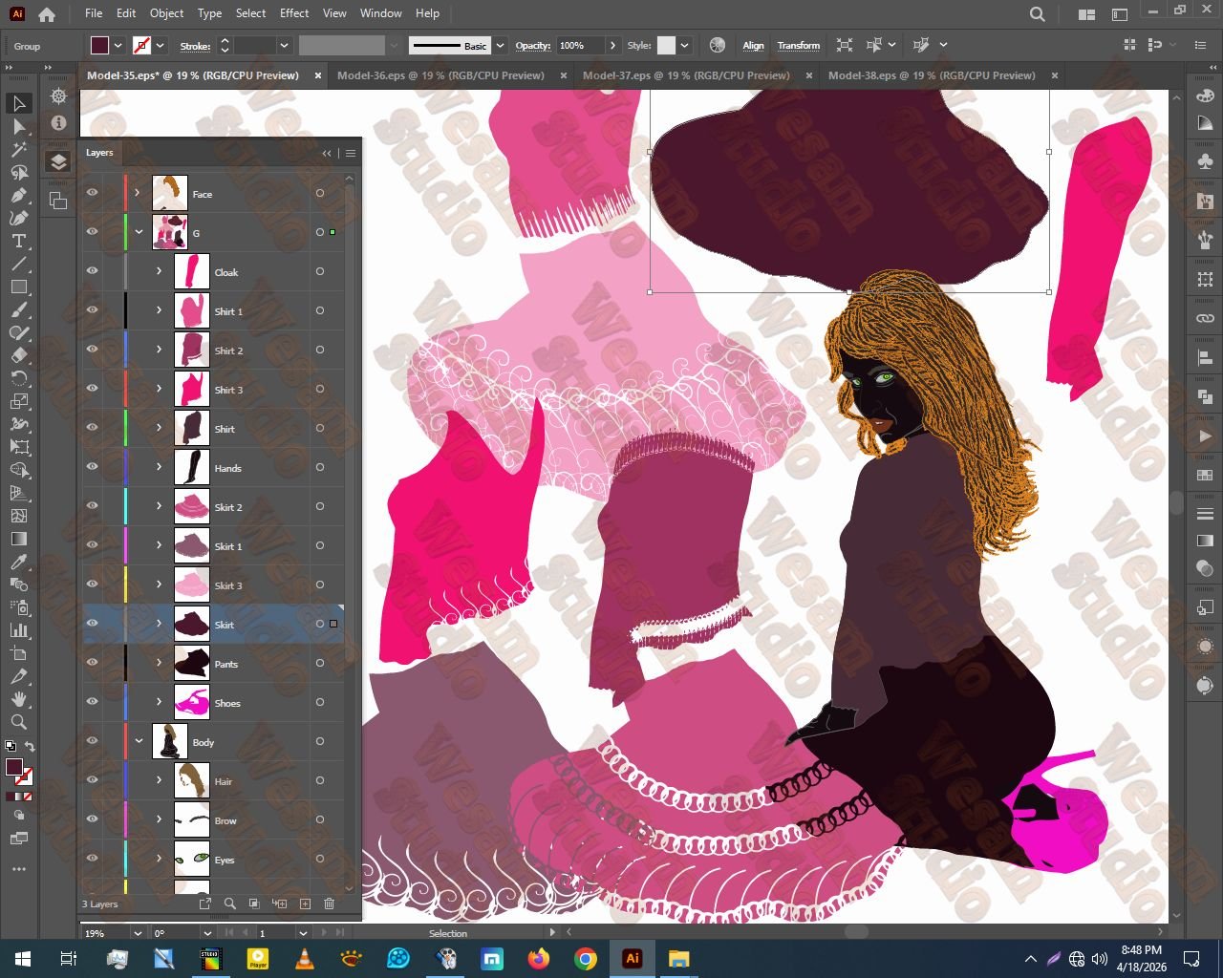
Task: Click the Opacity input field showing 100%
Action: click(583, 45)
